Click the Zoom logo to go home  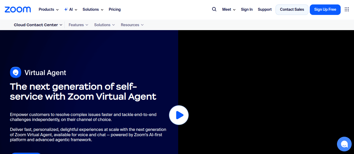coord(18,9)
